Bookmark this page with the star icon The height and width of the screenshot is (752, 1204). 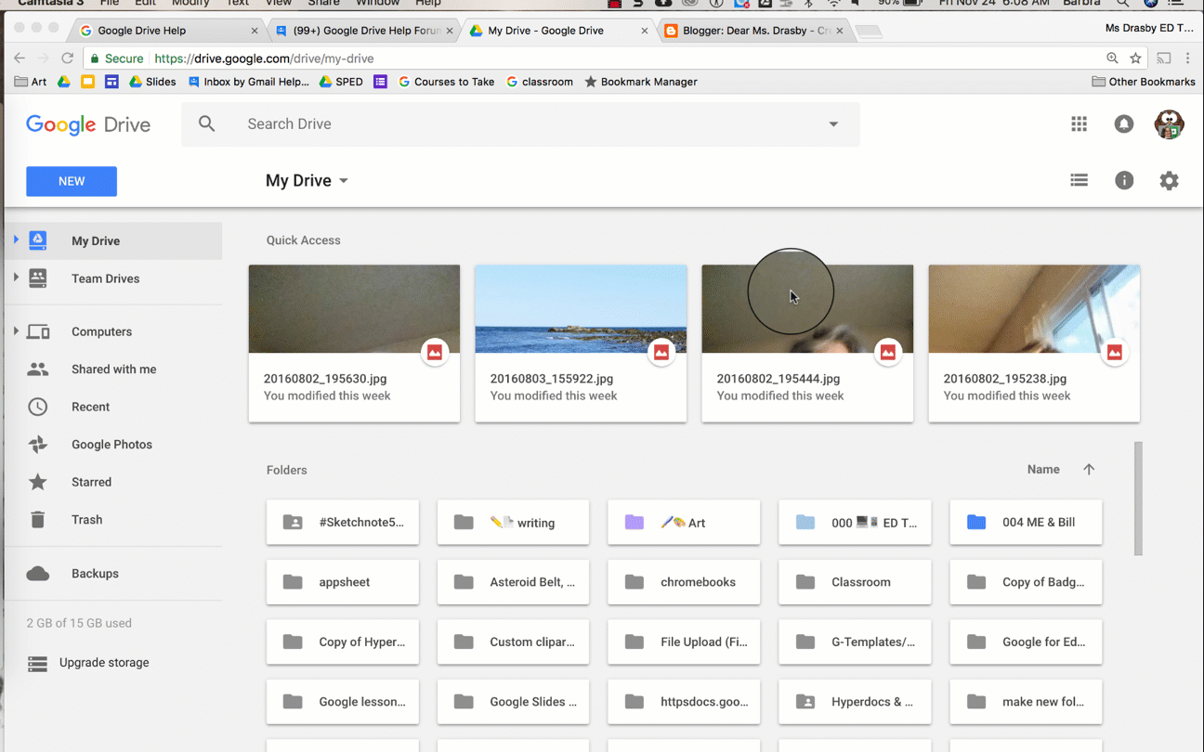click(1135, 58)
